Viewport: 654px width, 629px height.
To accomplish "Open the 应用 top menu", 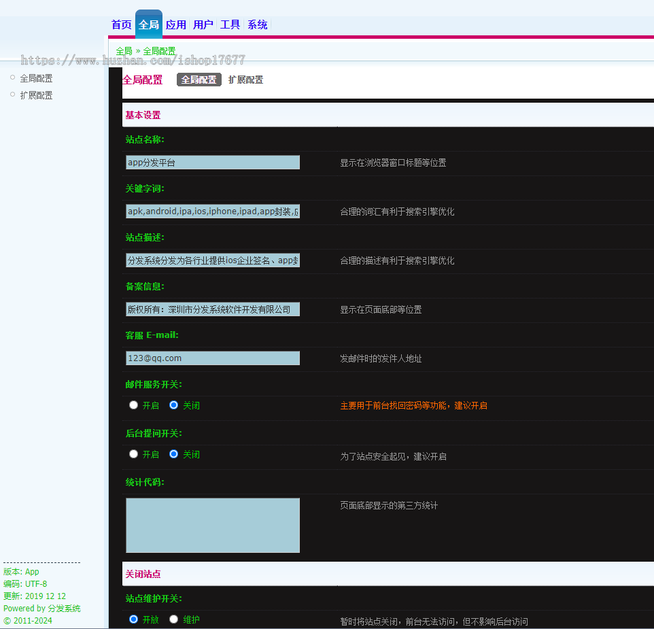I will (x=176, y=24).
